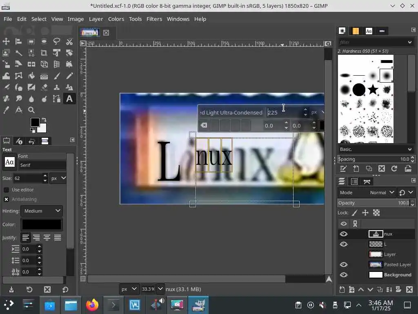418x314 pixels.
Task: Toggle the Antialiasing checkbox
Action: click(7, 199)
